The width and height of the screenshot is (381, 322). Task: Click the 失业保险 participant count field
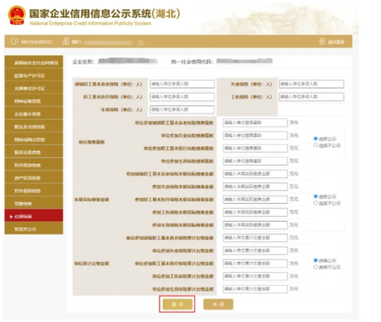pyautogui.click(x=311, y=84)
